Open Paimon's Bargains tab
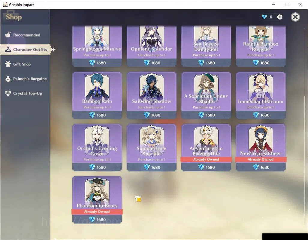Image resolution: width=308 pixels, height=240 pixels. [25, 79]
